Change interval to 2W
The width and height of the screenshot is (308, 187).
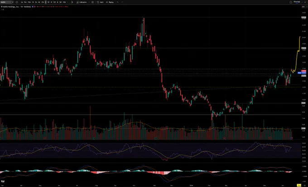tap(54, 2)
